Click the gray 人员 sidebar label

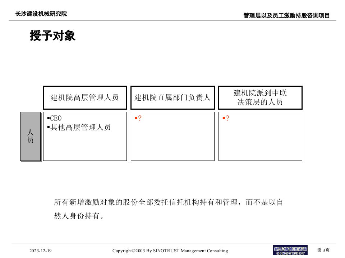(31, 136)
